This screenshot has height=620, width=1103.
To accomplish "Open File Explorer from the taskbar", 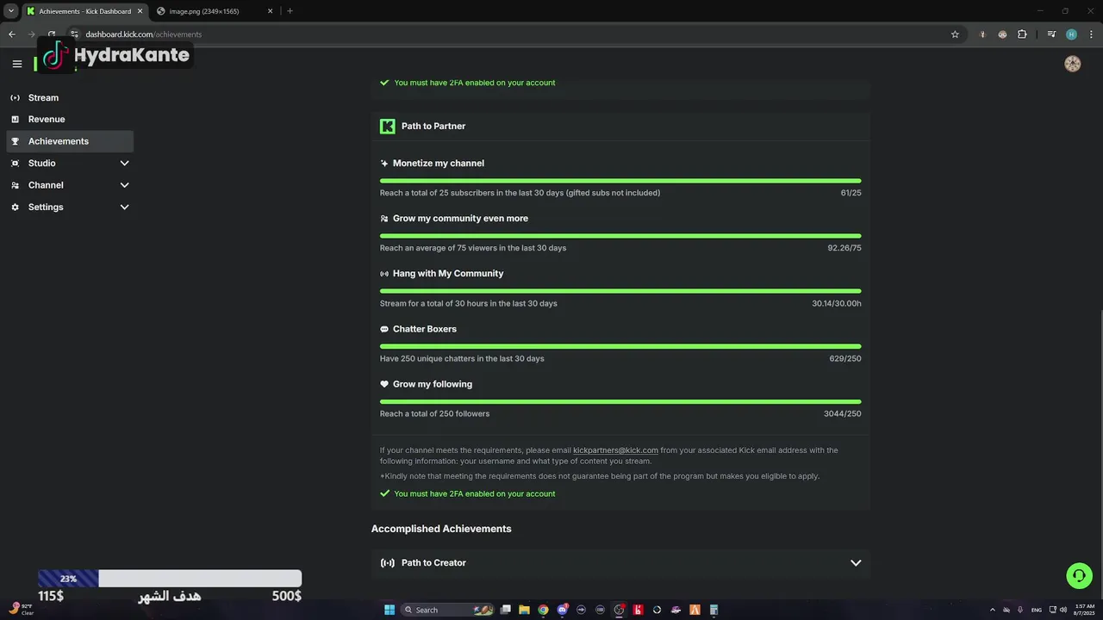I will [524, 610].
